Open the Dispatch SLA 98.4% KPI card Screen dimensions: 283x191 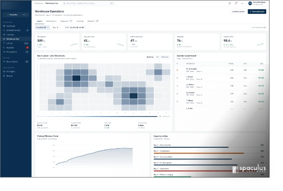point(244,42)
